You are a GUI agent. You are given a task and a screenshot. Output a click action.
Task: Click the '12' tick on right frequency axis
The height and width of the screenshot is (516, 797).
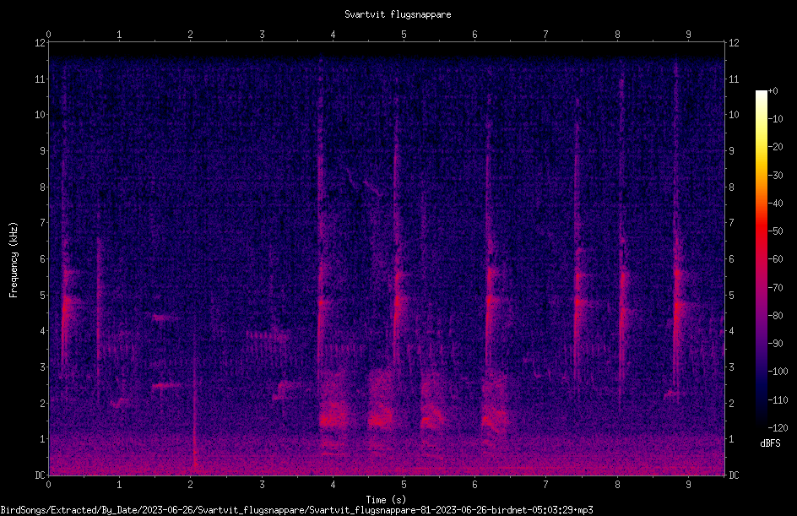click(x=734, y=43)
